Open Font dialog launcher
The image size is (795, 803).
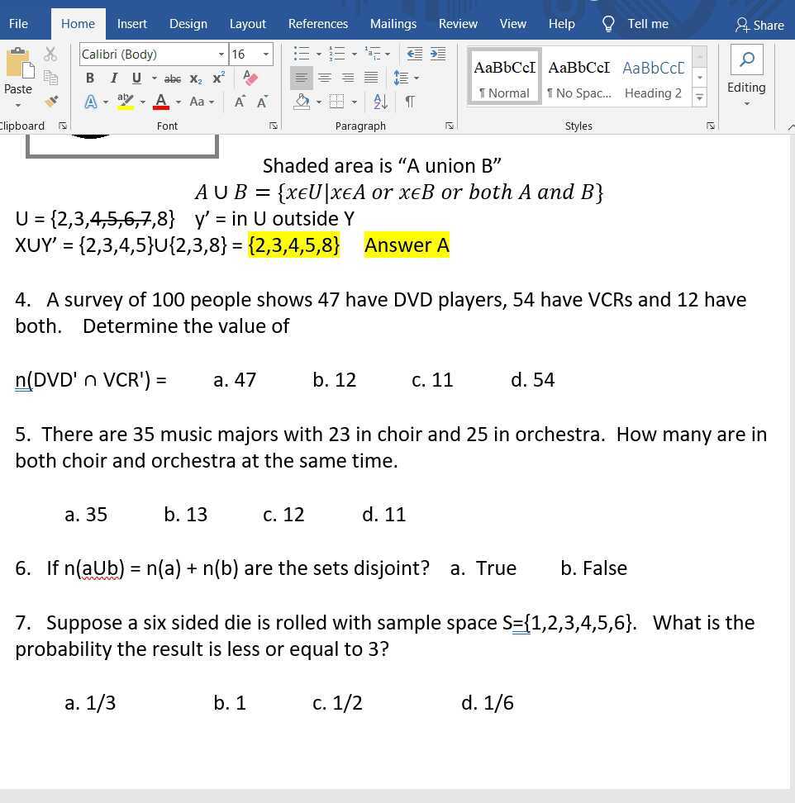[273, 126]
